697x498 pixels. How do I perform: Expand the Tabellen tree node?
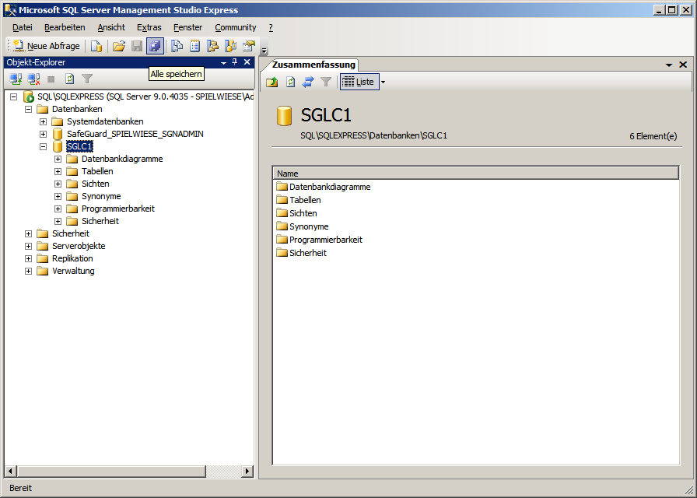click(x=58, y=171)
